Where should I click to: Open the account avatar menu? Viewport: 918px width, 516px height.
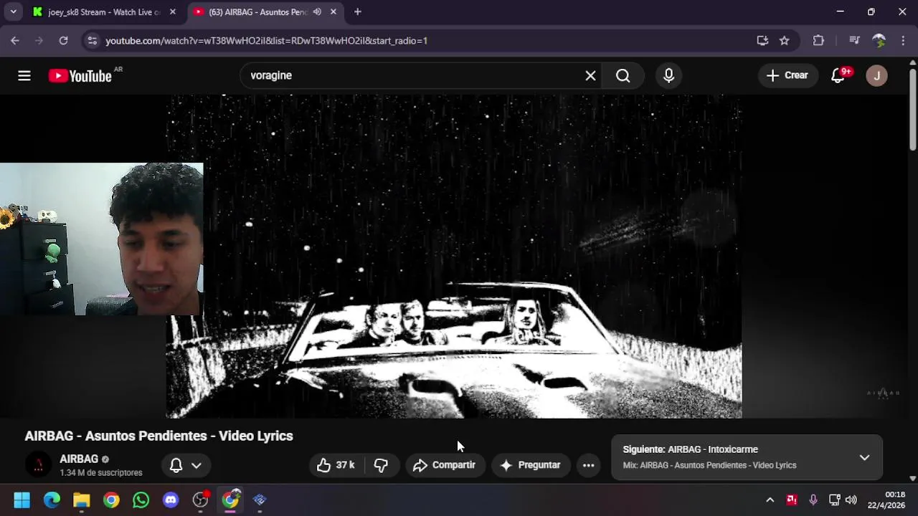point(876,75)
